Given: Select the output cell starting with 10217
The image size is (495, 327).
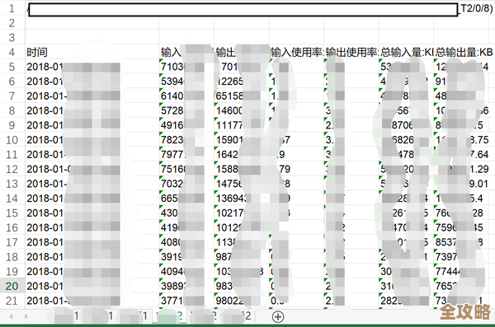Looking at the screenshot, I should 242,213.
